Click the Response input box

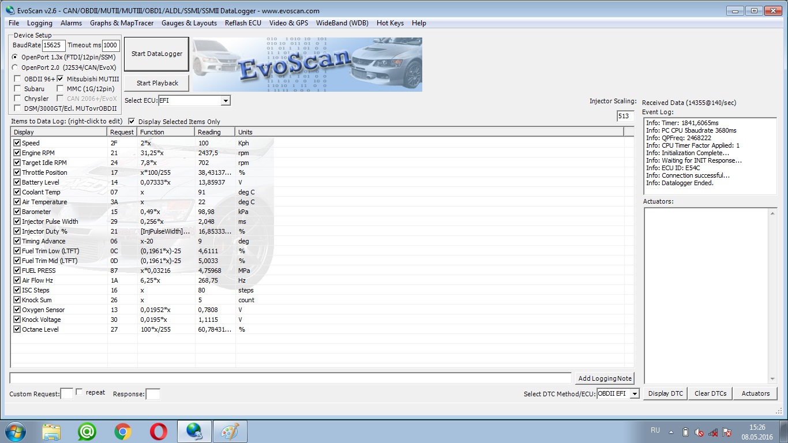coord(153,394)
